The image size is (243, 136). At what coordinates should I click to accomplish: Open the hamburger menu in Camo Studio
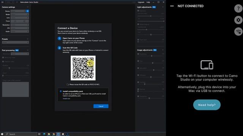tap(3, 2)
